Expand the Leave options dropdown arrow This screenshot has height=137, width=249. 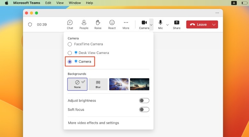click(x=214, y=25)
